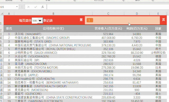The height and width of the screenshot is (102, 169).
Task: Select the 沃尔玛 (WALMART) cell
Action: point(53,34)
